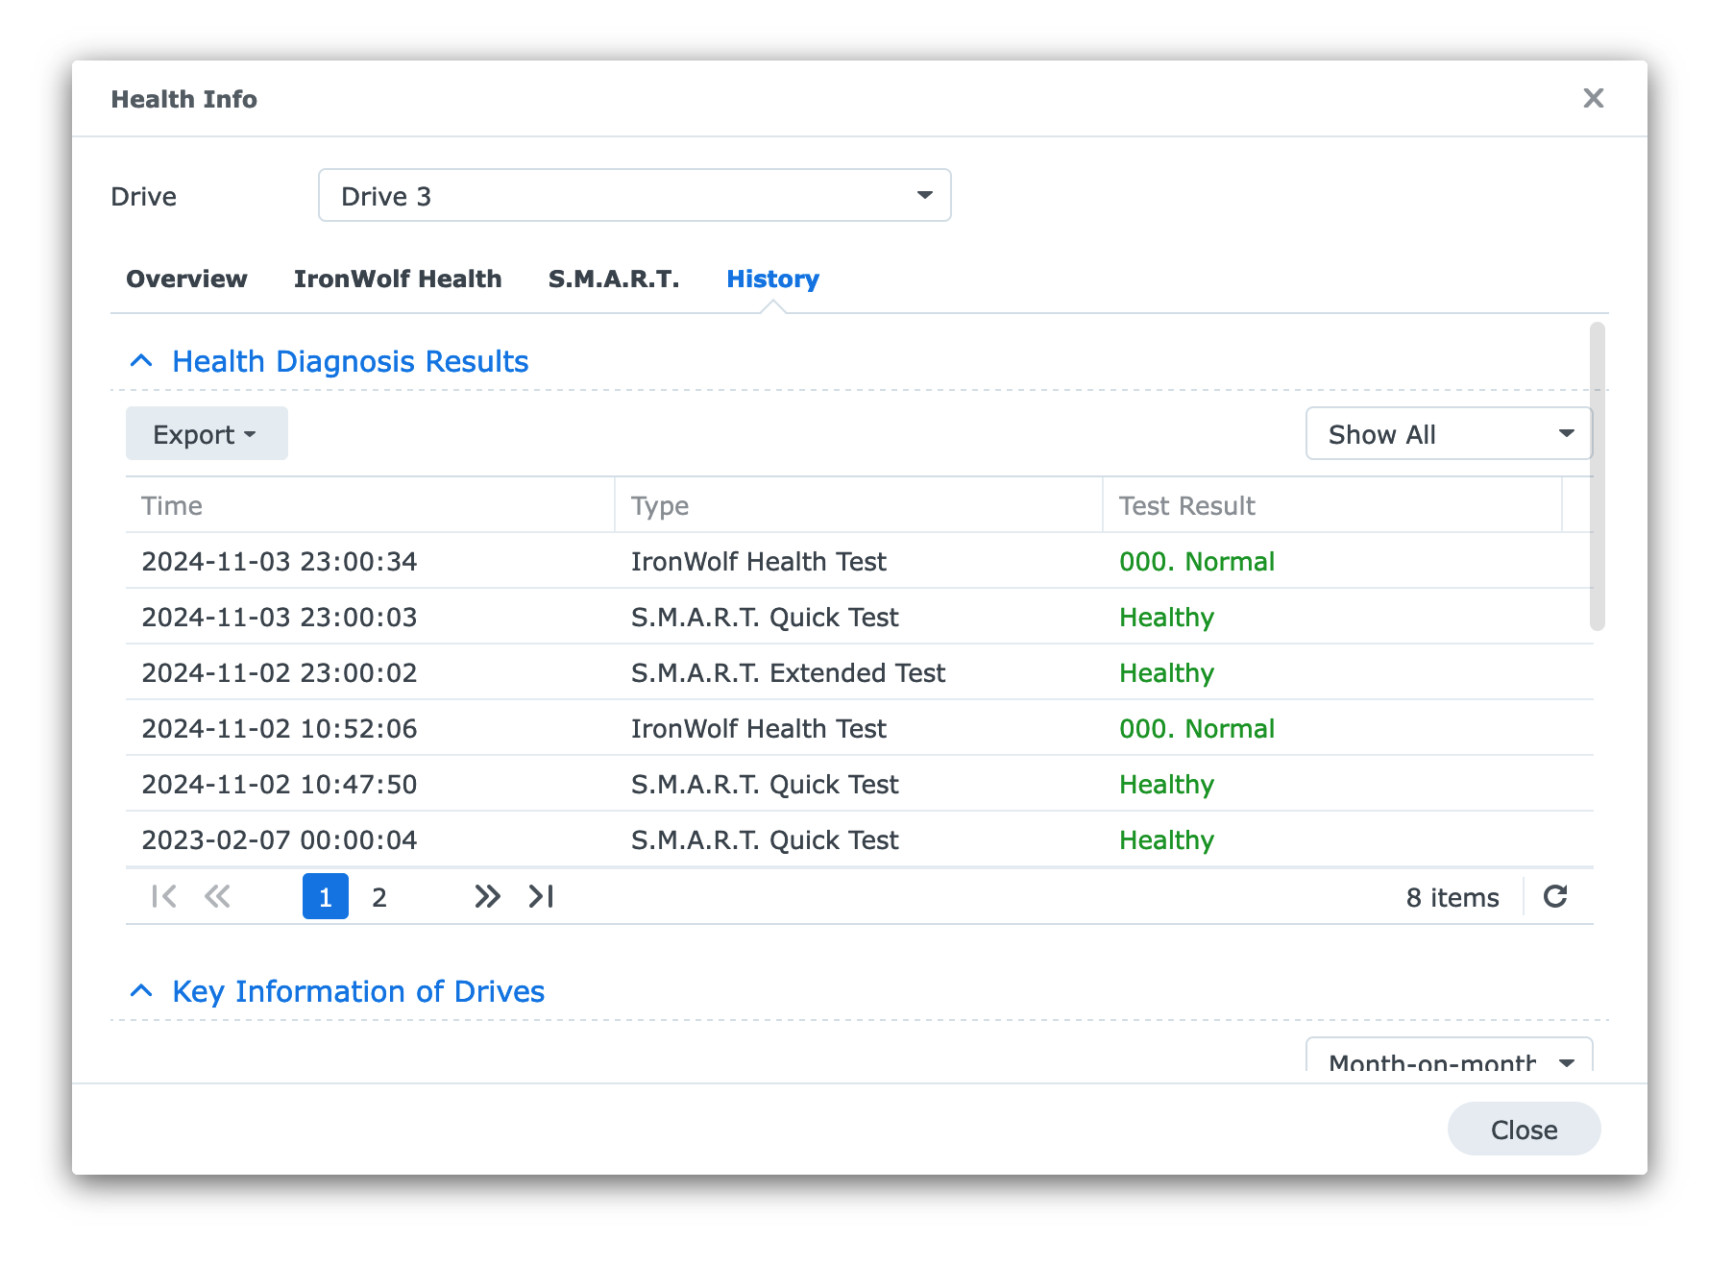Screen dimensions: 1733x1264
Task: Go to the previous page icon
Action: click(x=217, y=896)
